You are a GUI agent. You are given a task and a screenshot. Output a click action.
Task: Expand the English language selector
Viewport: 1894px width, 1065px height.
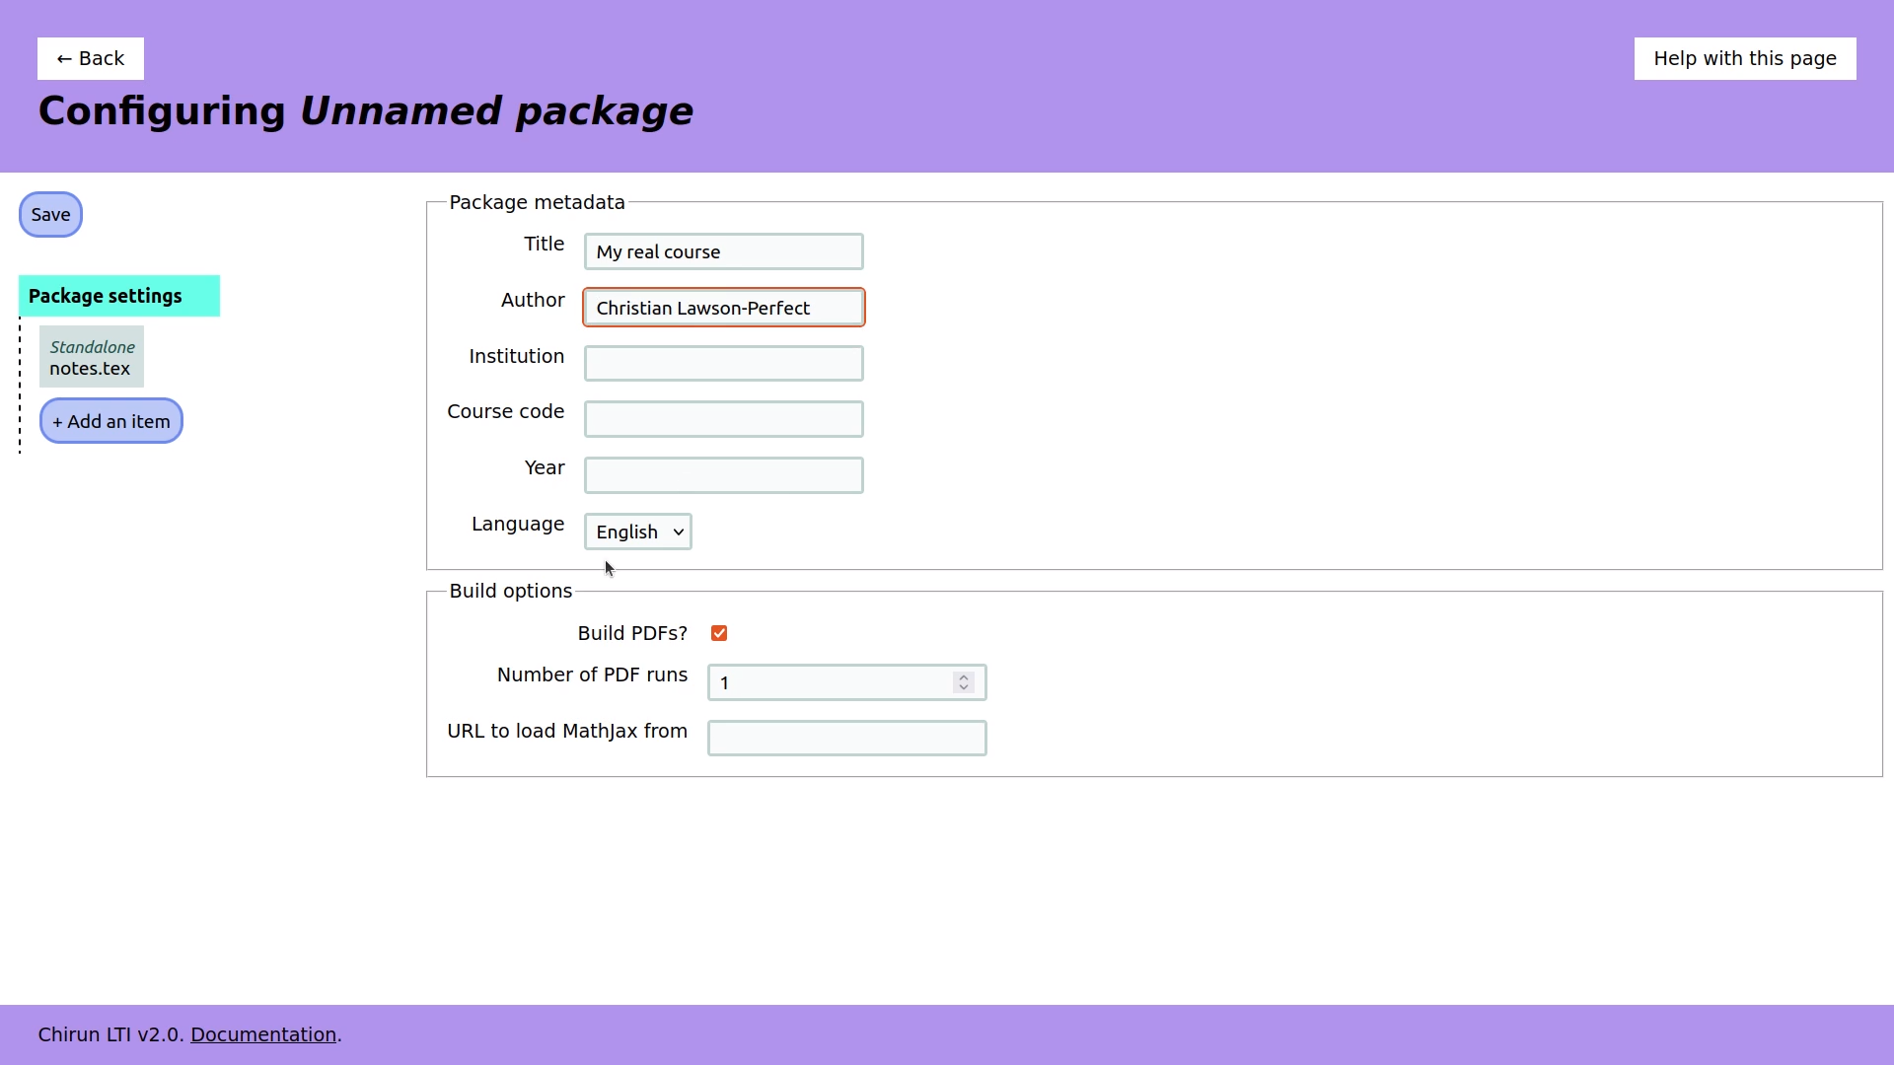636,531
